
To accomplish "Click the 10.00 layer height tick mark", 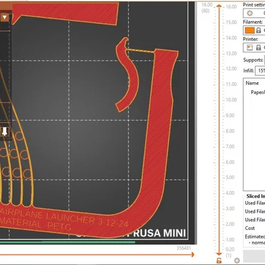I will (231, 100).
